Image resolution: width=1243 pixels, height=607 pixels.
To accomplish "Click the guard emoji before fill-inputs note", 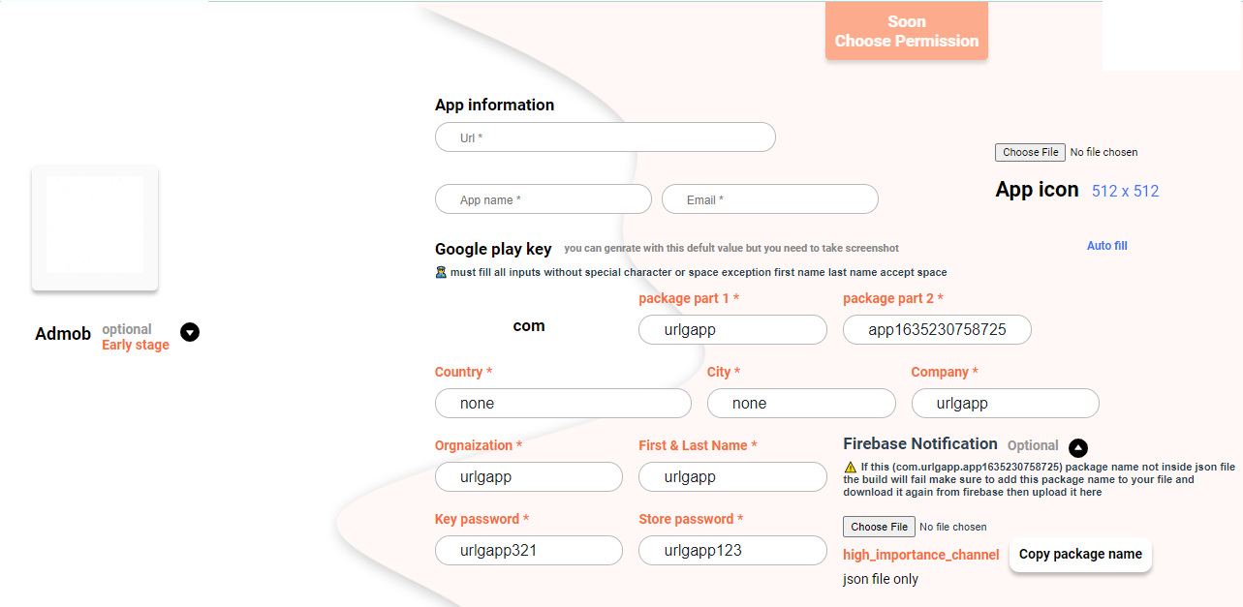I will pos(441,272).
